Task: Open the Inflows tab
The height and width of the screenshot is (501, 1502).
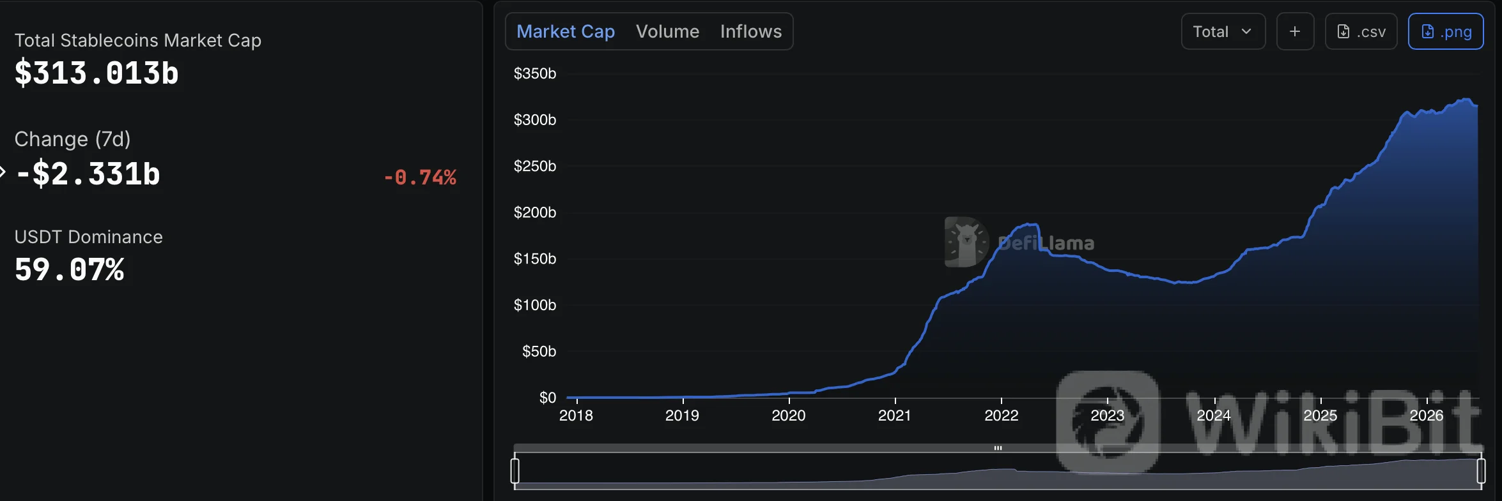Action: [x=751, y=31]
